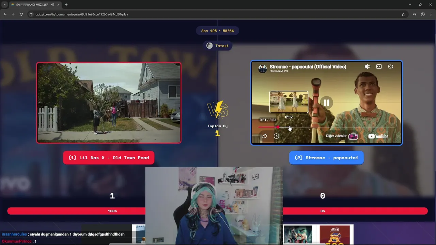Vote for (2) Stromae - papaoutai

pyautogui.click(x=326, y=158)
